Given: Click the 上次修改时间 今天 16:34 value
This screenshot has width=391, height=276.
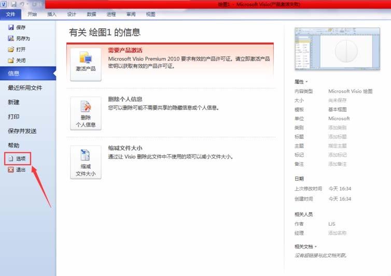Looking at the screenshot, I should (x=340, y=188).
